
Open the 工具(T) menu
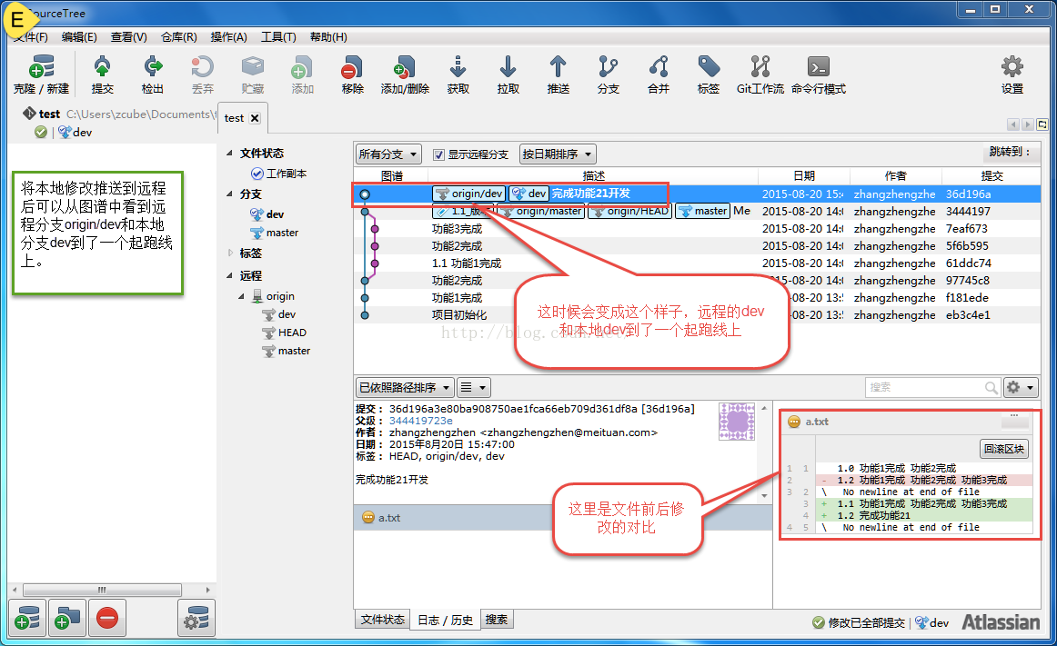click(278, 37)
